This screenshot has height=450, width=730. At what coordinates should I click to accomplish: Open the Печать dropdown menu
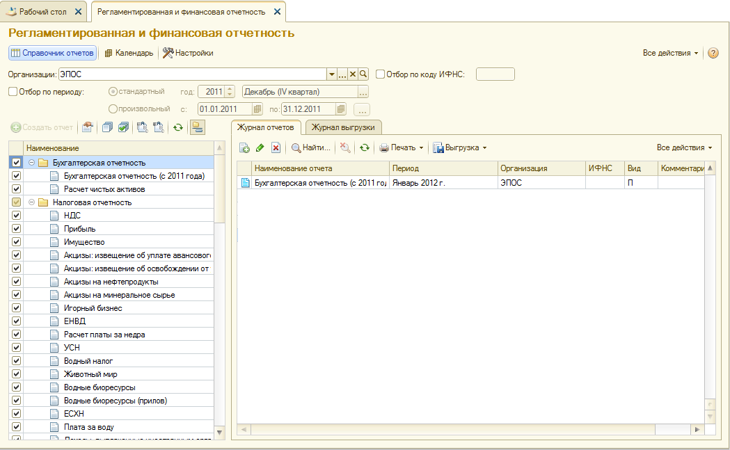tap(402, 147)
